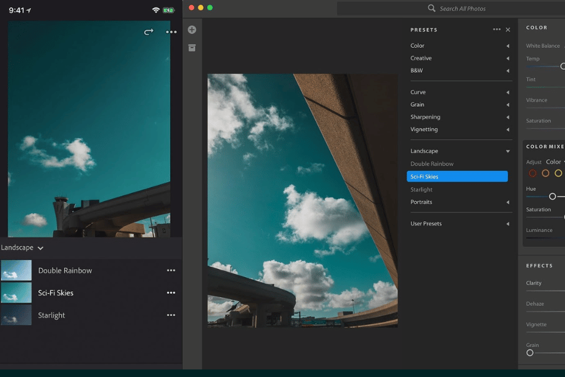Choose Double Rainbow in desktop preset list
The image size is (565, 377).
point(432,164)
